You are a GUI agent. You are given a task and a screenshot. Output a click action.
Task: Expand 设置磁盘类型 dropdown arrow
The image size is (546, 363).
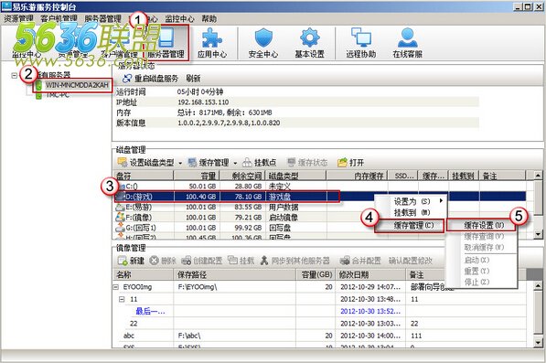pyautogui.click(x=180, y=163)
